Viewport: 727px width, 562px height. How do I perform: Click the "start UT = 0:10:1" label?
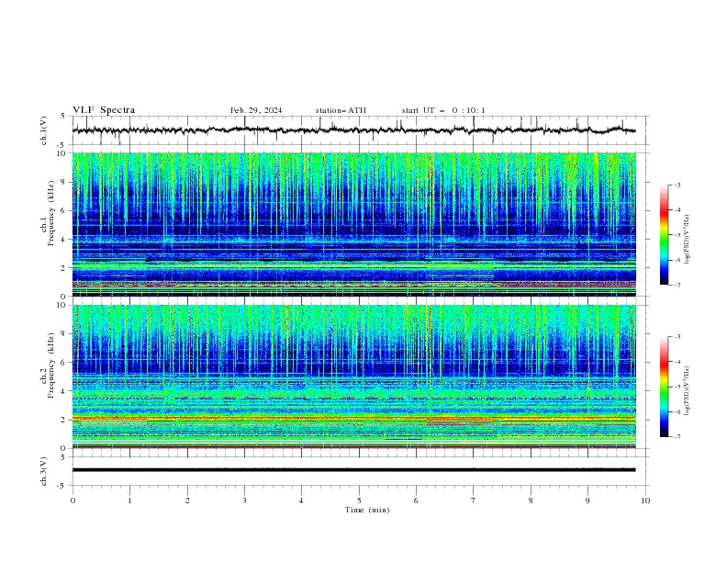[x=443, y=110]
